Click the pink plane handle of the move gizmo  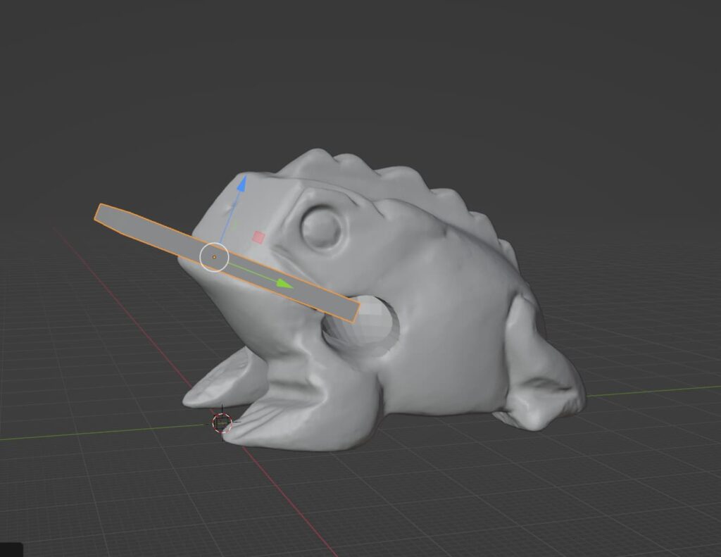coord(260,237)
